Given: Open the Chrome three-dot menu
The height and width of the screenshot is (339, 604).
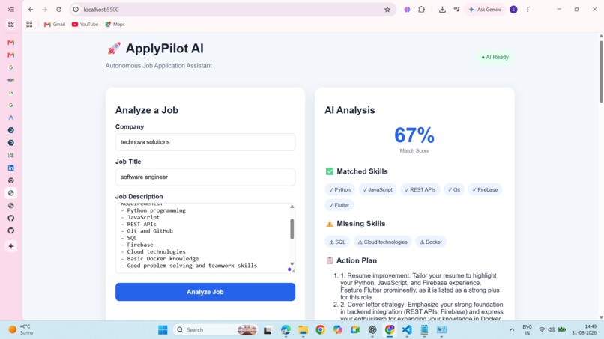Looking at the screenshot, I should tap(528, 10).
